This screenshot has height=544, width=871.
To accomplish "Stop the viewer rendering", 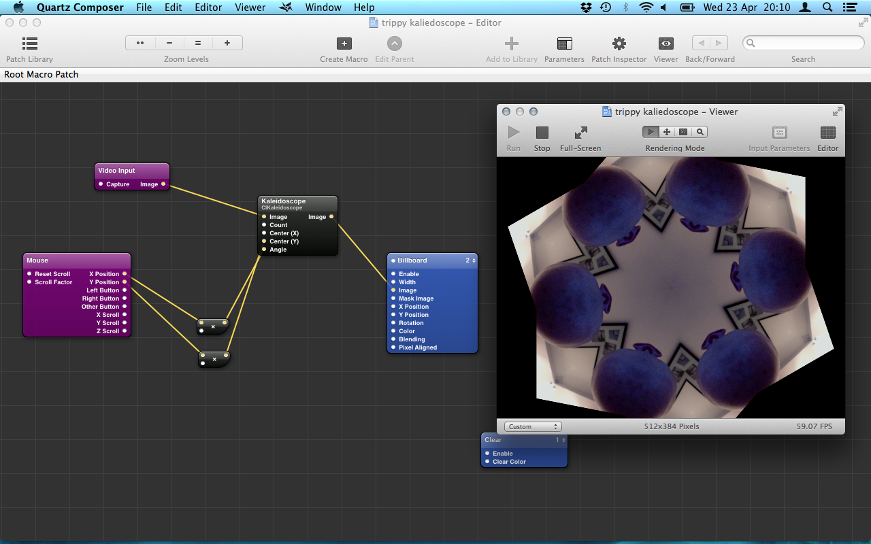I will pyautogui.click(x=542, y=133).
